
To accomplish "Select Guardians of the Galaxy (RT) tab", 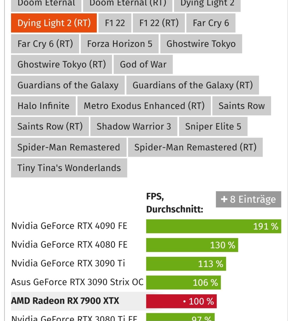I will tap(193, 85).
